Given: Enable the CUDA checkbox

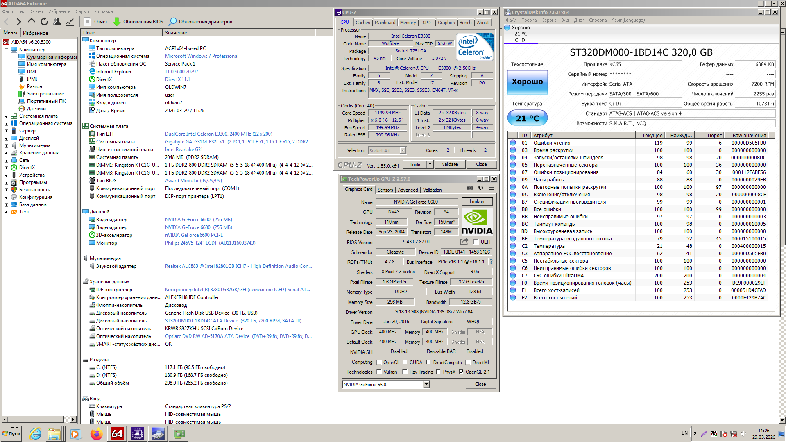Looking at the screenshot, I should (405, 363).
